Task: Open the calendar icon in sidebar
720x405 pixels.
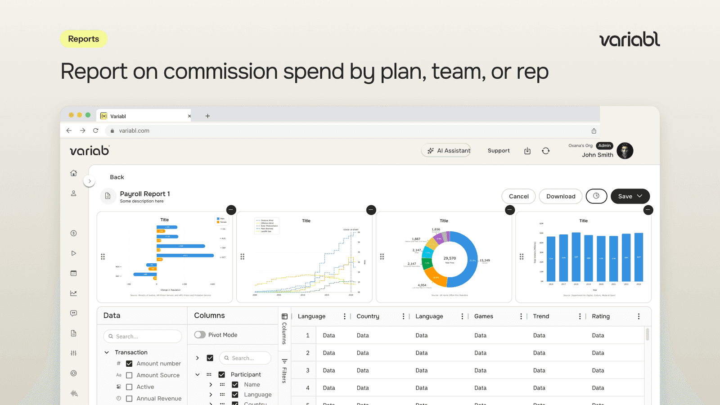Action: click(x=74, y=273)
